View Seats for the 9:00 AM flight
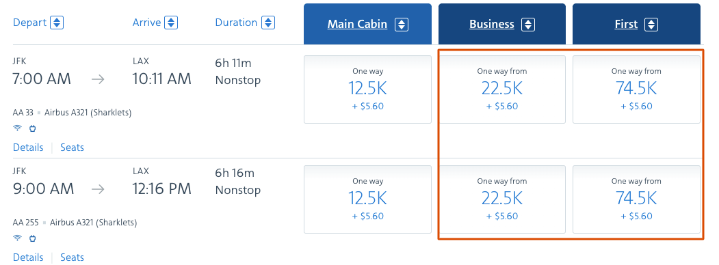Image resolution: width=719 pixels, height=265 pixels. click(72, 257)
